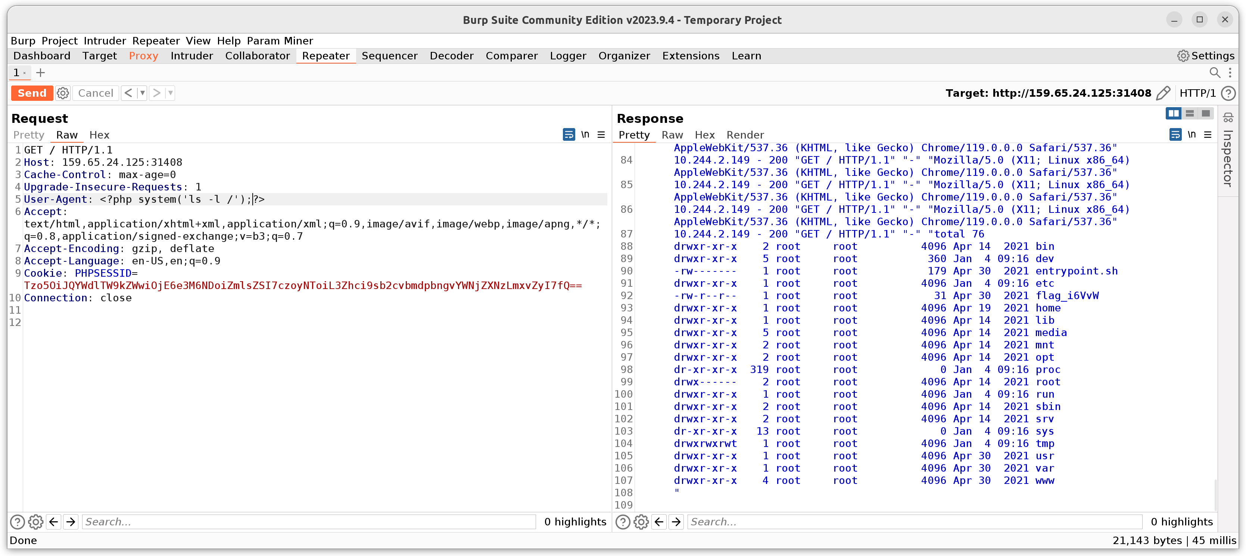
Task: Select combined tabbed layout view
Action: tap(1206, 113)
